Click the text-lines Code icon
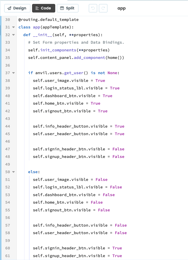 coord(37,8)
